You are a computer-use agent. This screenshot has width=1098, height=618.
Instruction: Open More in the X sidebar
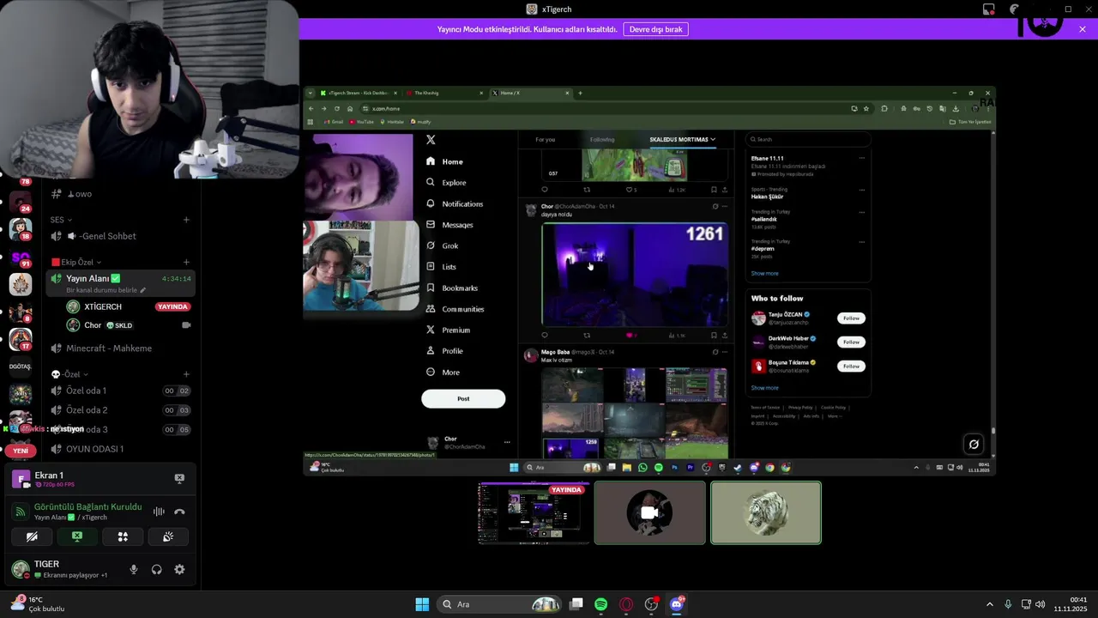pos(443,372)
